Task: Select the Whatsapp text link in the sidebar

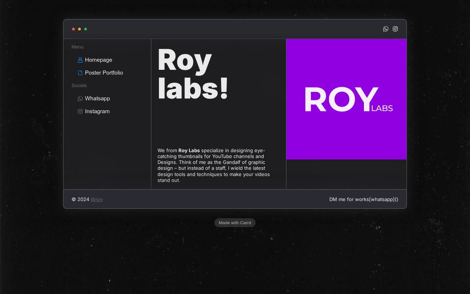Action: [x=97, y=98]
